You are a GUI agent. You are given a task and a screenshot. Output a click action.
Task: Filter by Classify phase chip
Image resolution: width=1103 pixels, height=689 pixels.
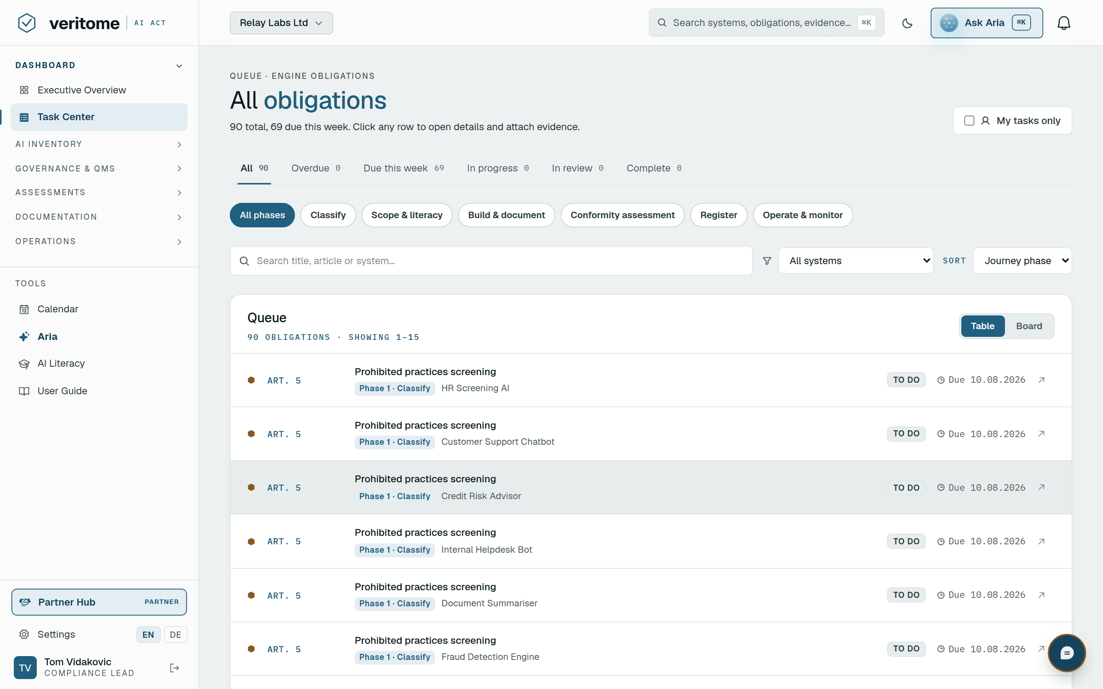click(328, 215)
